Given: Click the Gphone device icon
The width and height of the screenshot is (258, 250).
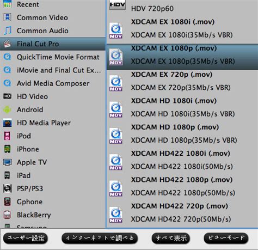Looking at the screenshot, I should tap(8, 202).
